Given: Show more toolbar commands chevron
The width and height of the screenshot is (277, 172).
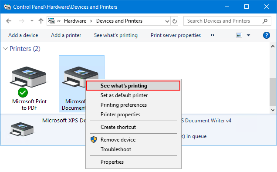Looking at the screenshot, I should point(213,35).
